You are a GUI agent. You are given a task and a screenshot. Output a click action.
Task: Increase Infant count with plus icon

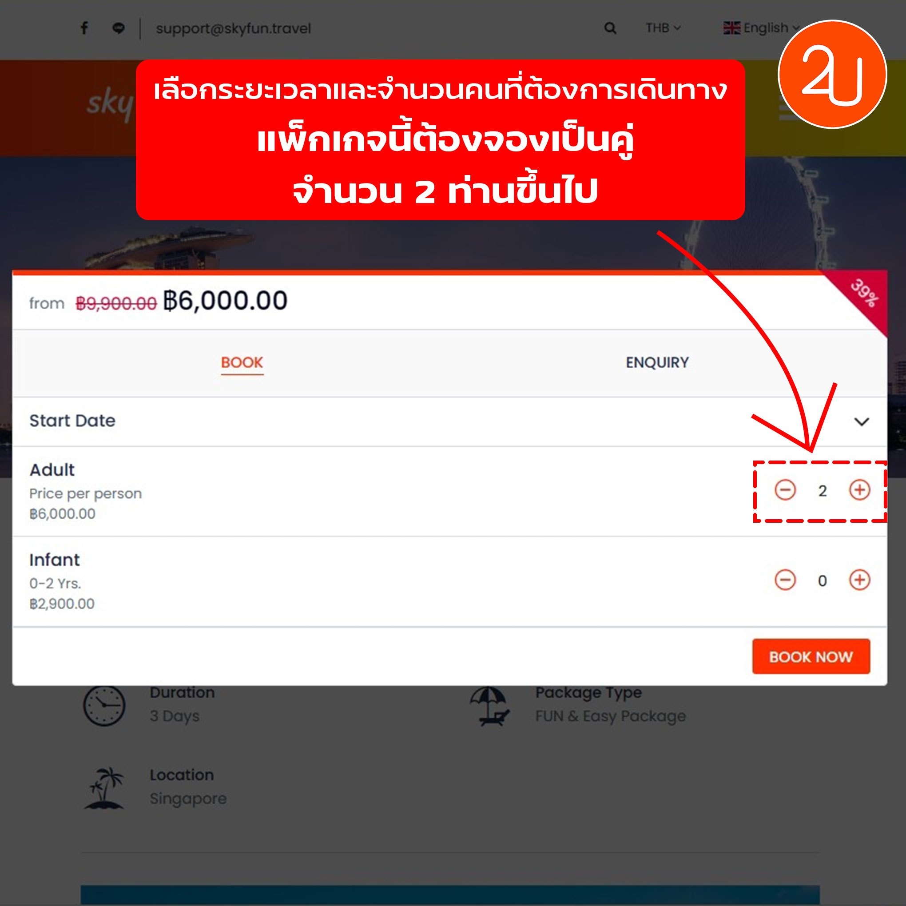(x=859, y=580)
